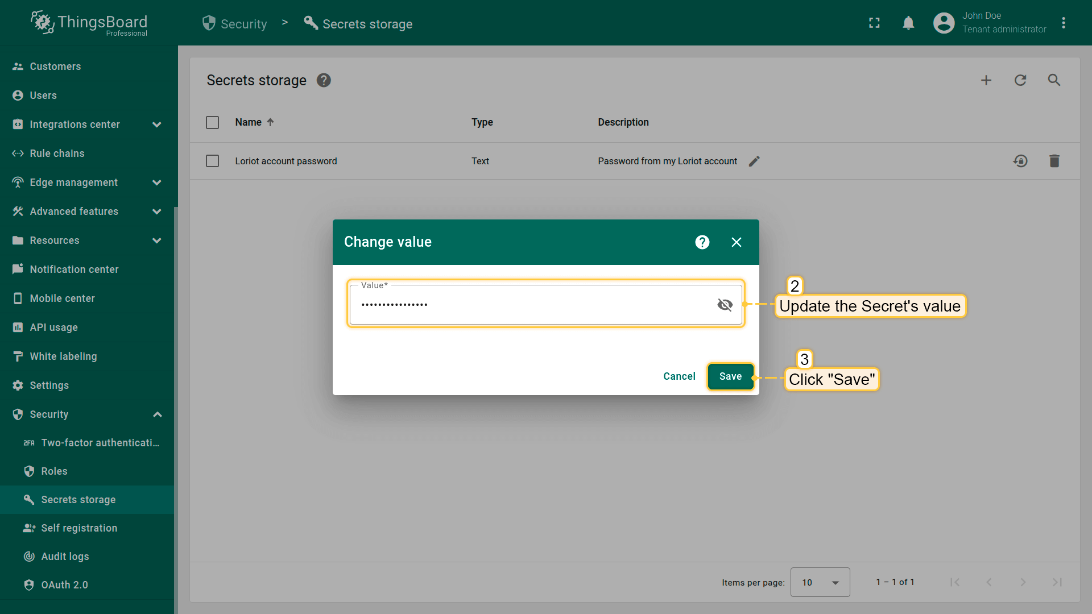Refresh the secrets storage table
The height and width of the screenshot is (614, 1092).
(x=1020, y=80)
